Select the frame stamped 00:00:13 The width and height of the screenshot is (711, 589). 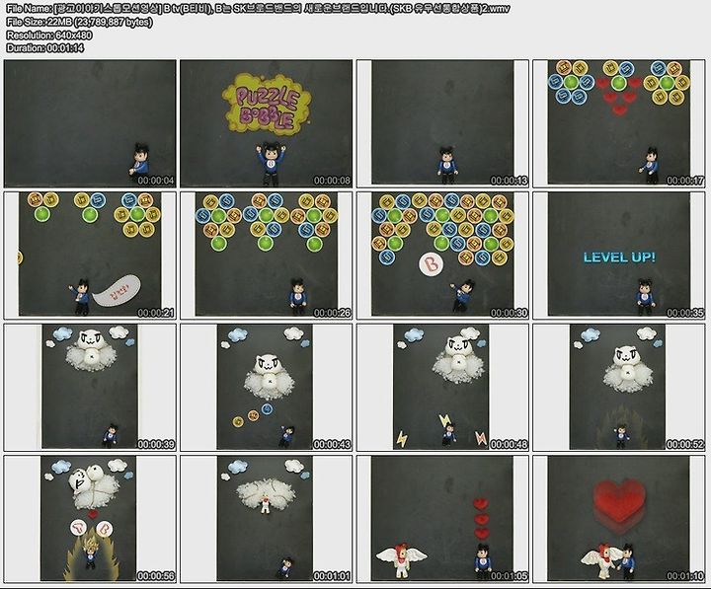442,123
